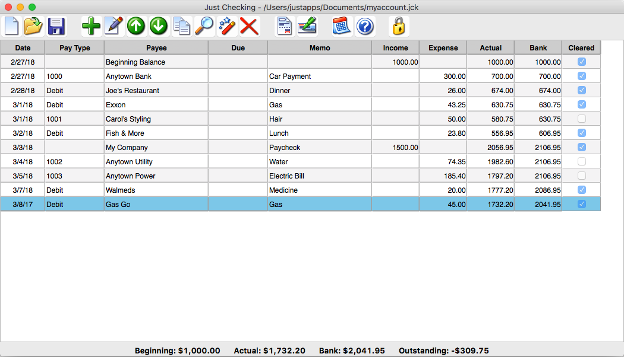
Task: Toggle Cleared checkbox for Joe's Restaurant
Action: (581, 90)
